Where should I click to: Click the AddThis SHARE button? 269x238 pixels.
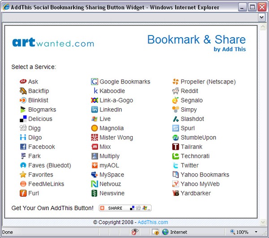coord(125,208)
